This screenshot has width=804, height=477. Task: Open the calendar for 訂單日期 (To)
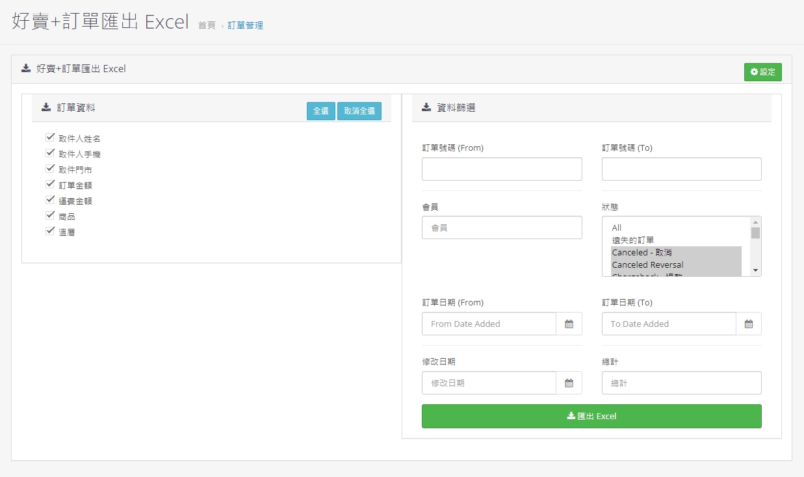click(x=748, y=324)
